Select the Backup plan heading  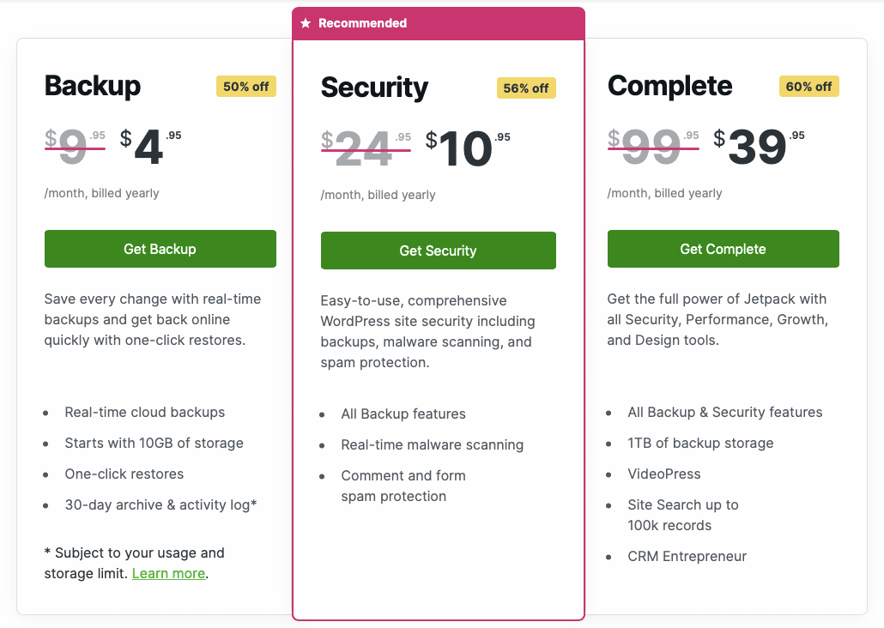pyautogui.click(x=92, y=86)
